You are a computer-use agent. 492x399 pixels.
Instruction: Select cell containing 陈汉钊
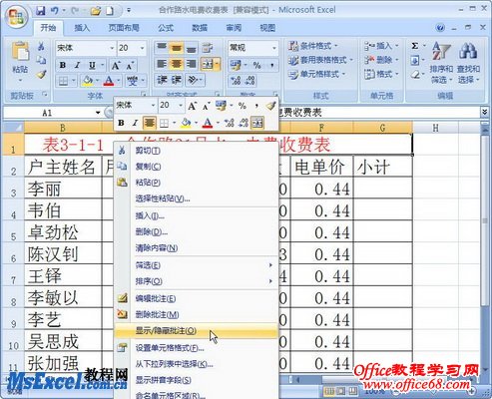[x=63, y=253]
